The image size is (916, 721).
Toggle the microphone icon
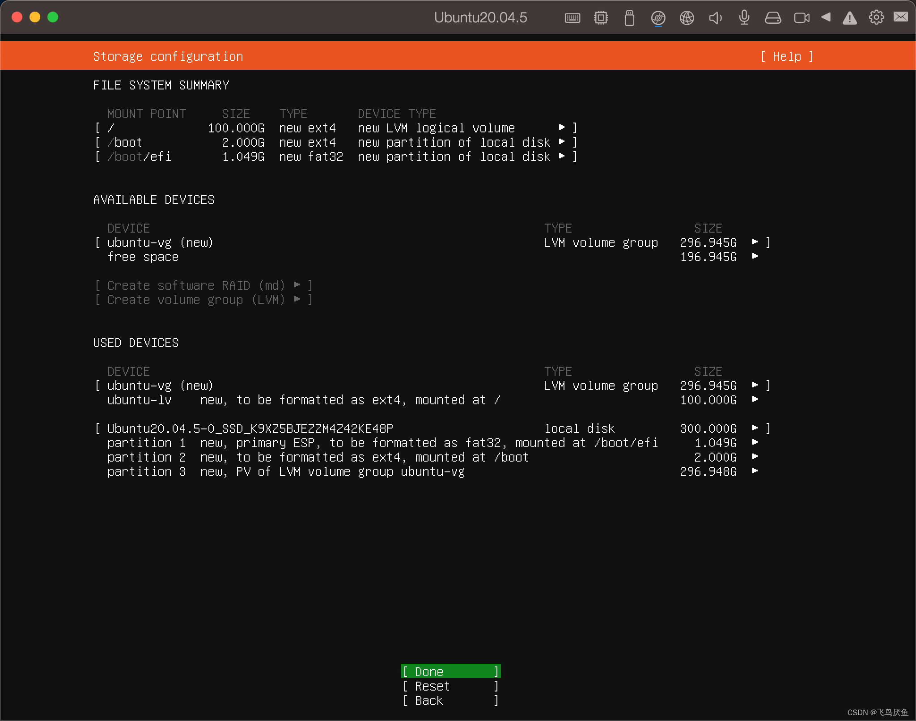click(x=744, y=18)
